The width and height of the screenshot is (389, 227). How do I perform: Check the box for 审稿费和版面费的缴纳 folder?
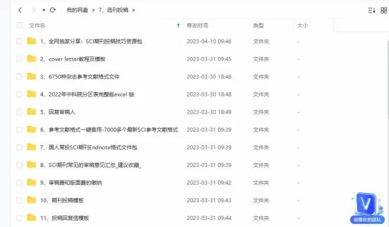(19, 183)
